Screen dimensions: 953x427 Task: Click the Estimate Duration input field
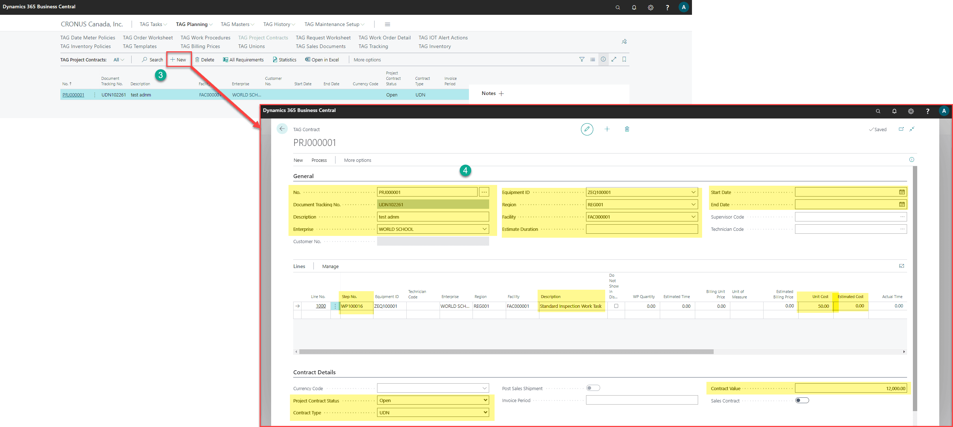click(x=641, y=229)
